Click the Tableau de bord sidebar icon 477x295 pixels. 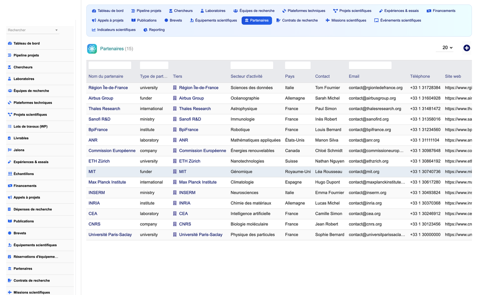pyautogui.click(x=10, y=43)
